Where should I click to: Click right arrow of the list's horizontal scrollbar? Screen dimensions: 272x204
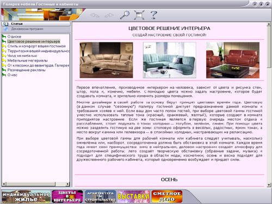tap(68, 184)
